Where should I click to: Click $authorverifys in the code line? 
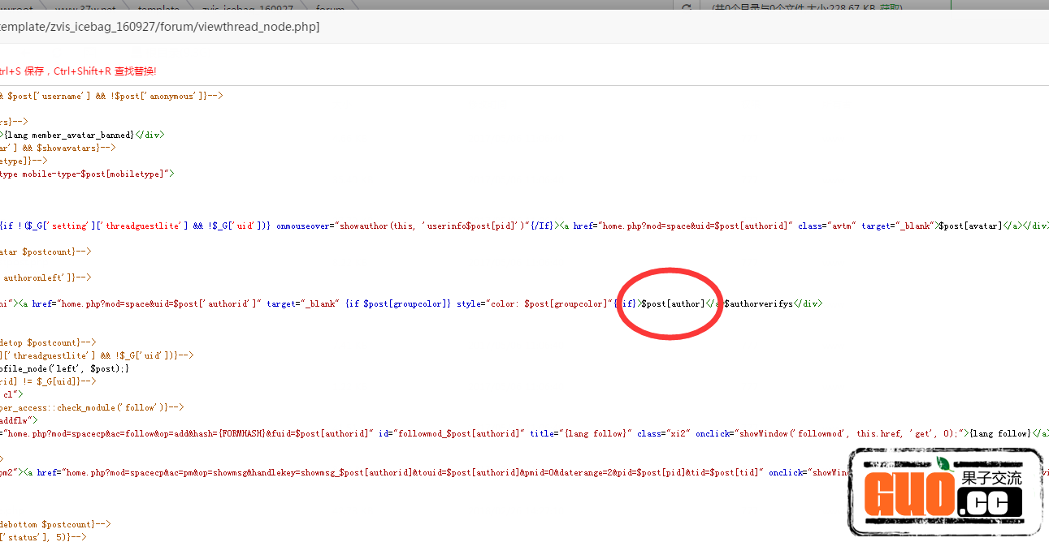[x=758, y=303]
